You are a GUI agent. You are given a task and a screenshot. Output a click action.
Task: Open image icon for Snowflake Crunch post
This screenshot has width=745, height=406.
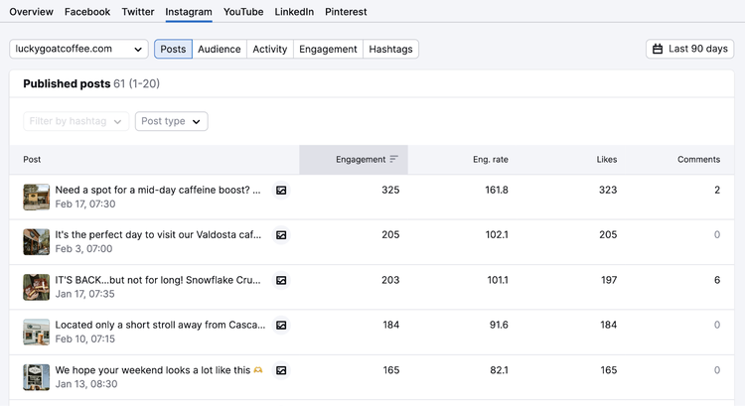click(281, 280)
